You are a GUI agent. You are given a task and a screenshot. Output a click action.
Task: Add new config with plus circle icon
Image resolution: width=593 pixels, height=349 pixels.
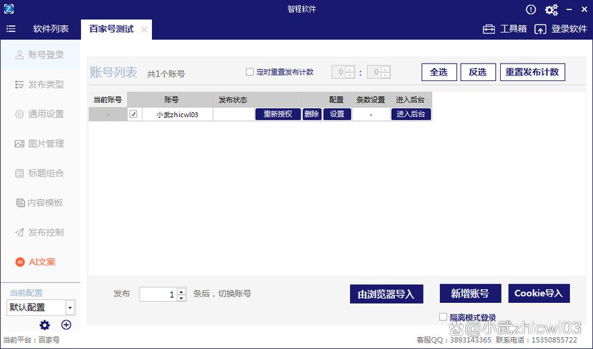66,325
